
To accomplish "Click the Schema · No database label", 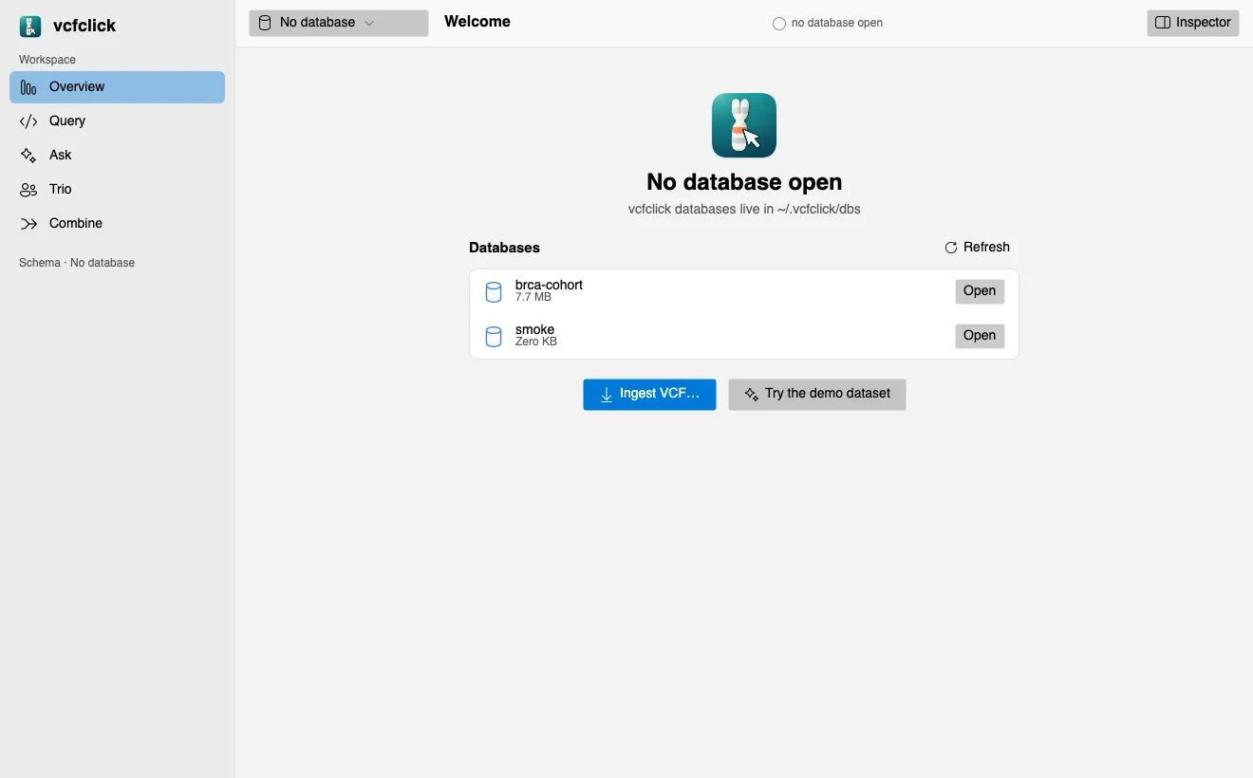I will (77, 263).
